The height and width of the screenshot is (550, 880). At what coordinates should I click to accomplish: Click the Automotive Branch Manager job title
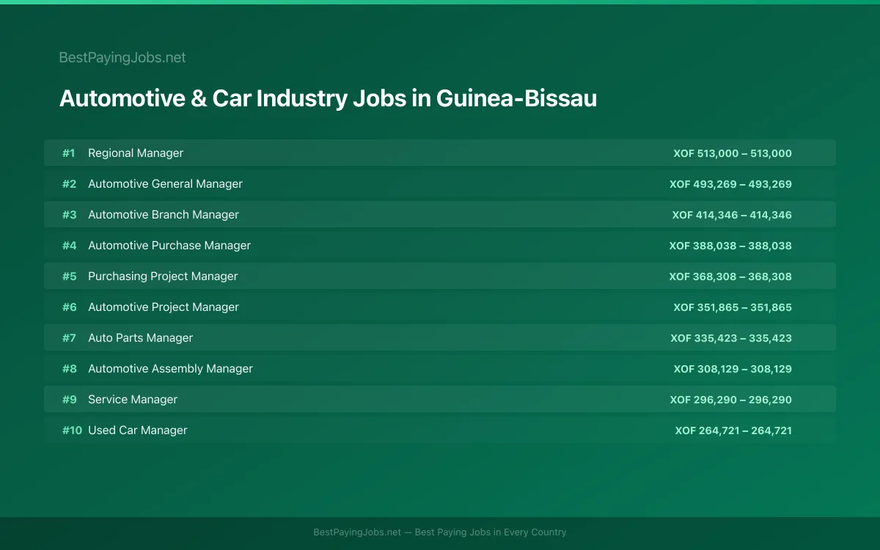(164, 215)
